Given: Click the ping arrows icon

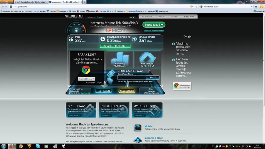Looking at the screenshot, I should (x=71, y=39).
